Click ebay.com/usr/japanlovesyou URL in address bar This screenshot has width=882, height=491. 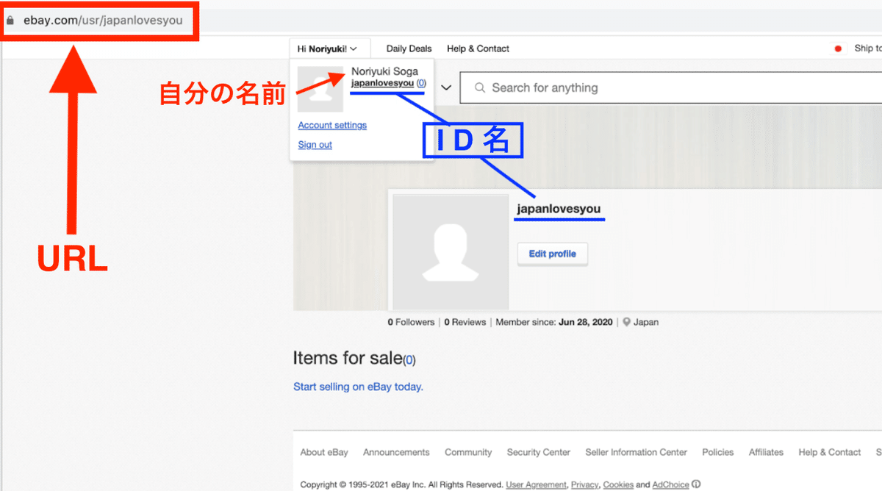tap(103, 21)
